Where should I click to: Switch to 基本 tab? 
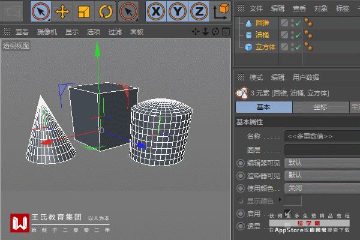pos(264,107)
